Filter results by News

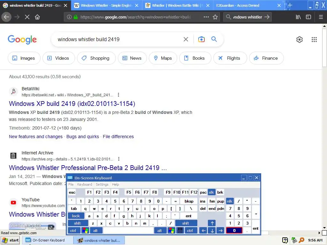132,58
